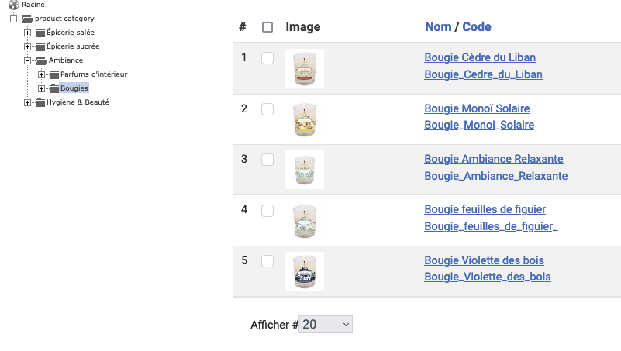The height and width of the screenshot is (351, 621).
Task: Check the box for Bougie Cèdre du Liban
Action: (267, 58)
